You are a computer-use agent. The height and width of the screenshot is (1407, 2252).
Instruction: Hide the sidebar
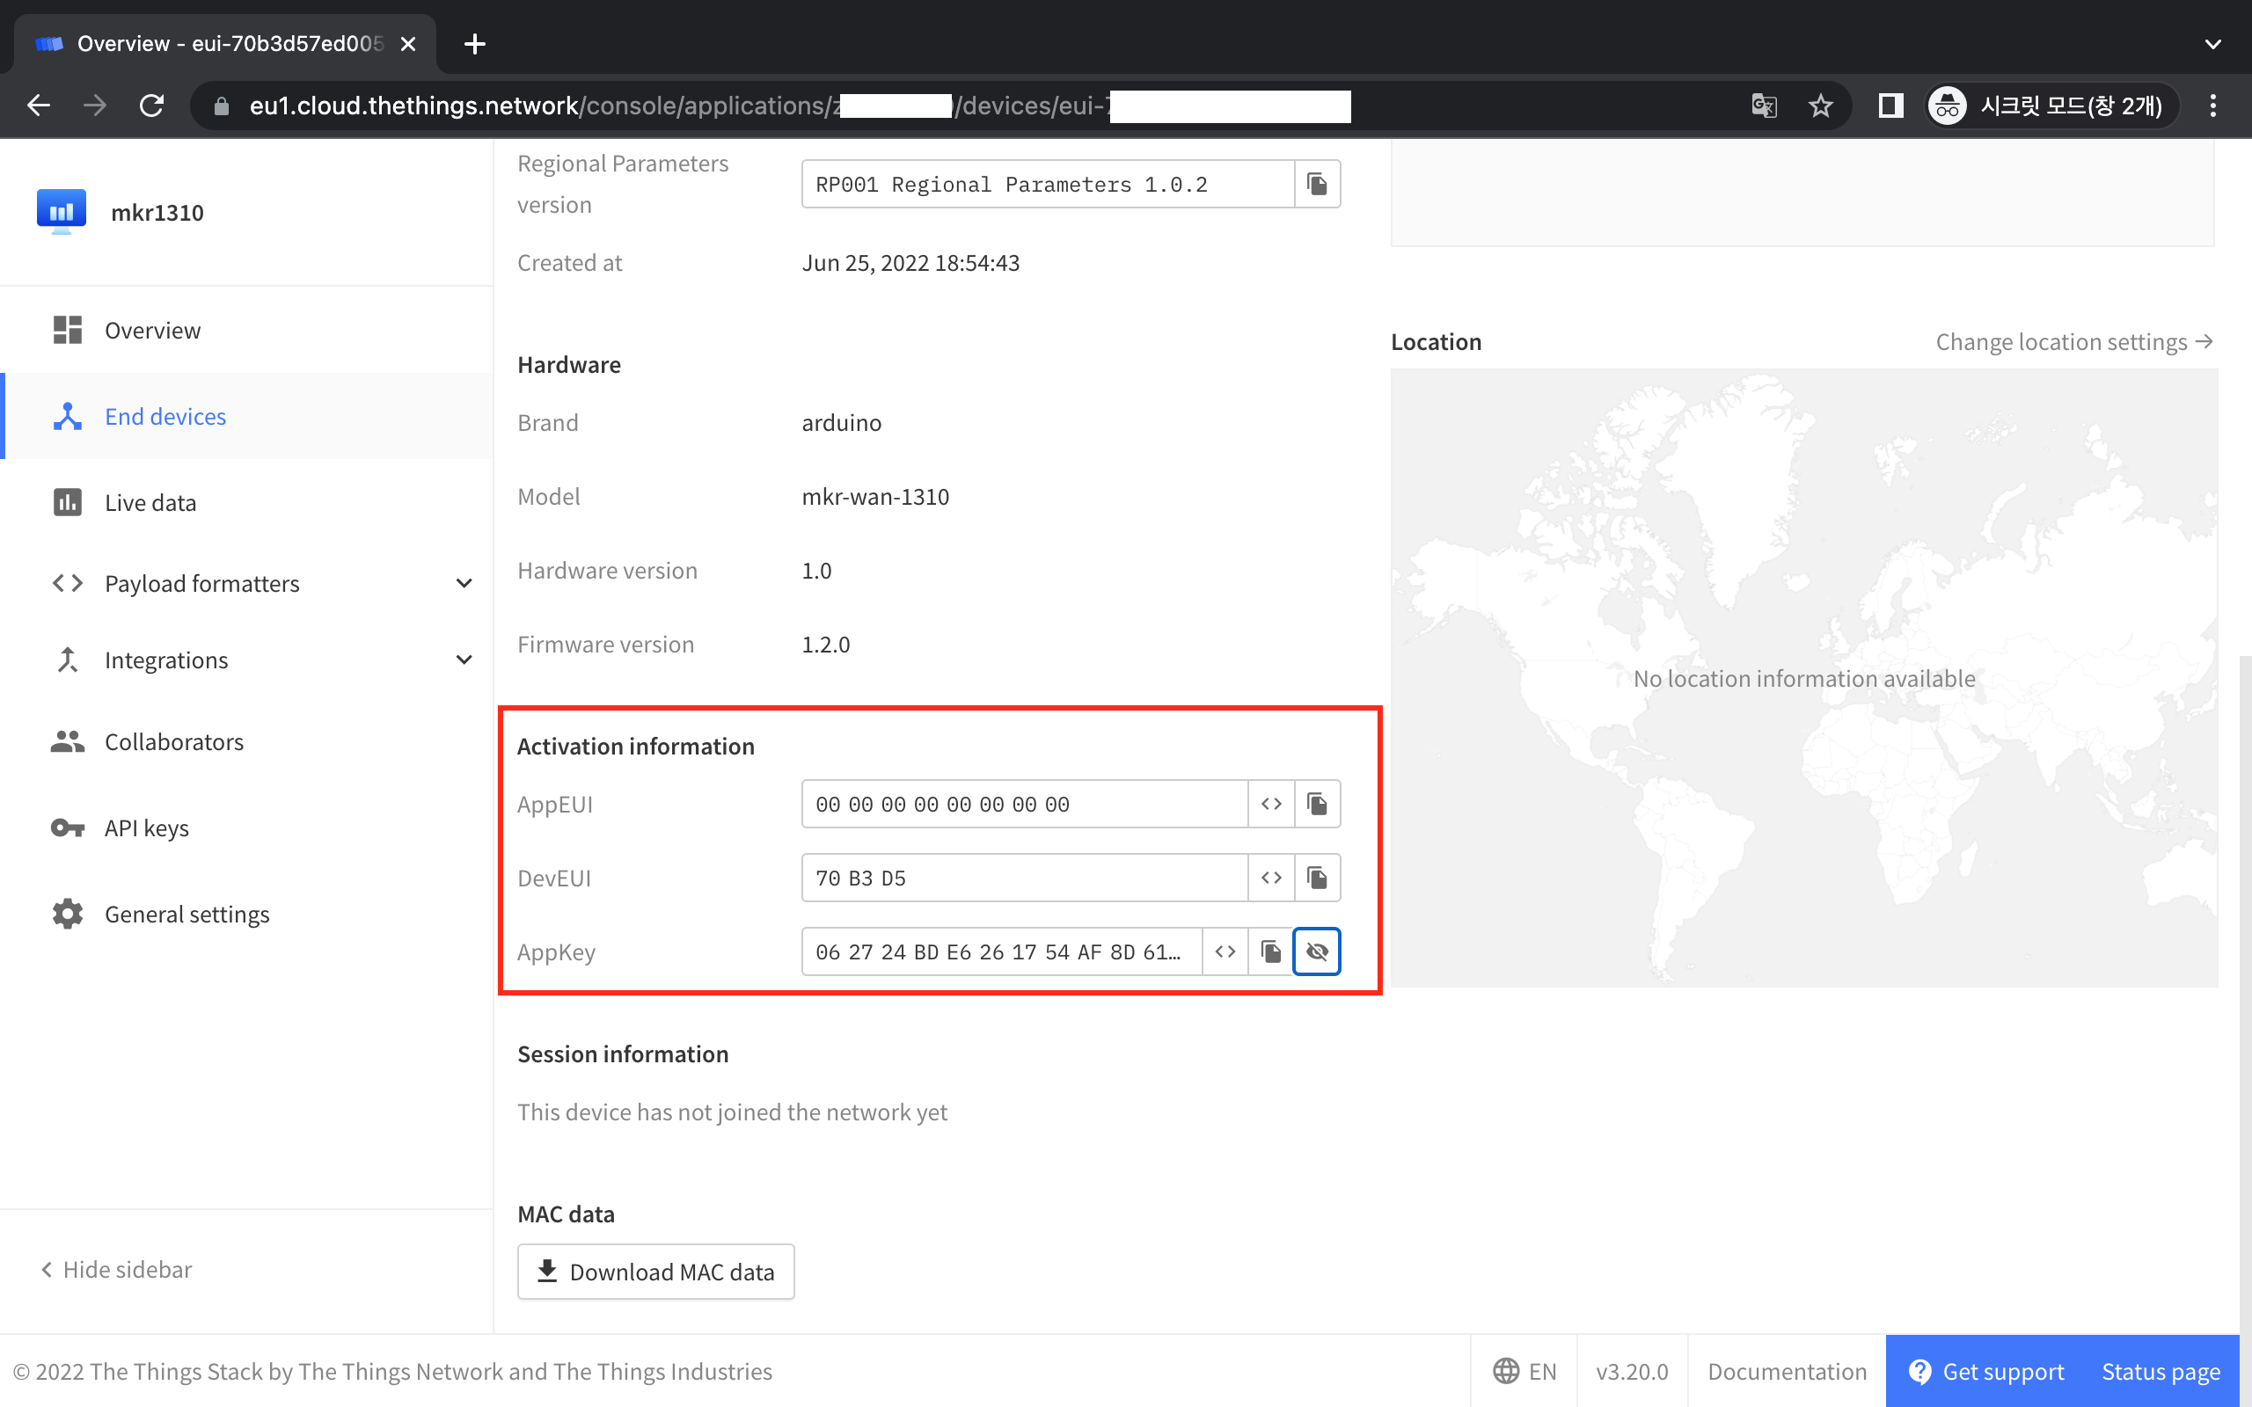[x=116, y=1269]
